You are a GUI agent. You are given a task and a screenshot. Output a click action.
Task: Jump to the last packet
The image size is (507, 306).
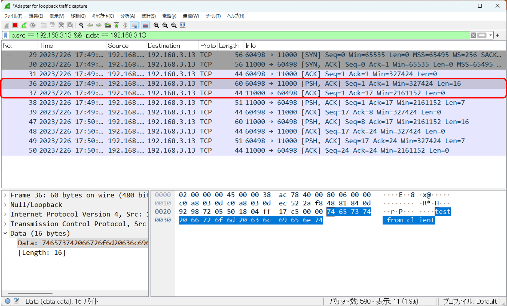125,25
